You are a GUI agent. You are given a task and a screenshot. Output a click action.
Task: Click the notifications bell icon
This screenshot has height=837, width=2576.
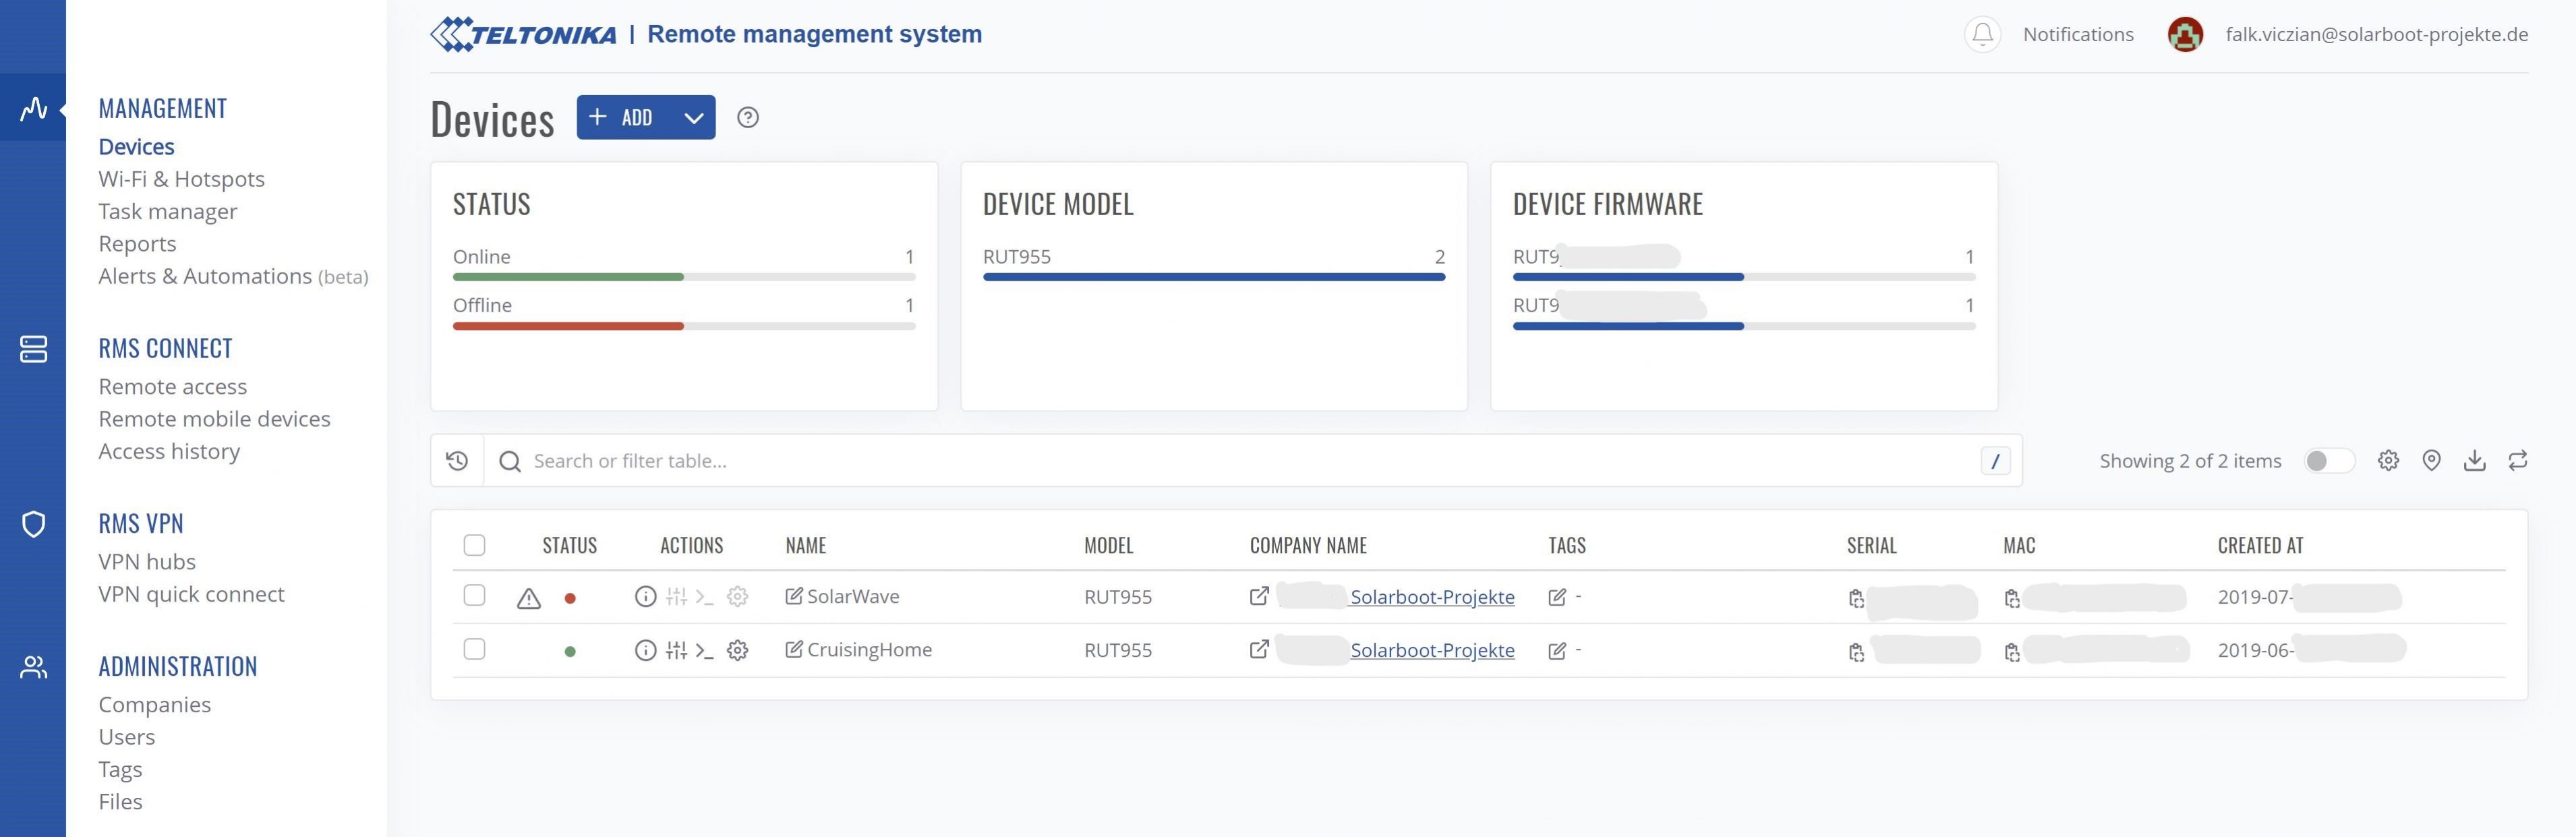click(x=1982, y=34)
